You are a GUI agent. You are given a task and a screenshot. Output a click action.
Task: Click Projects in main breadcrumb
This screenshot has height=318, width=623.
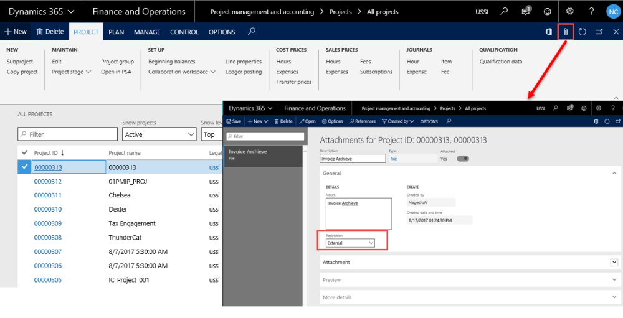(341, 12)
